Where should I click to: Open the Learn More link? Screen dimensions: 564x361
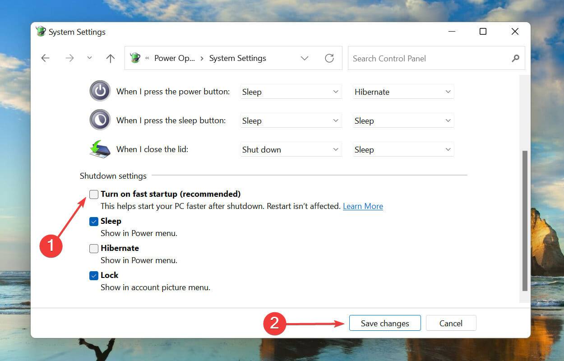click(x=363, y=206)
